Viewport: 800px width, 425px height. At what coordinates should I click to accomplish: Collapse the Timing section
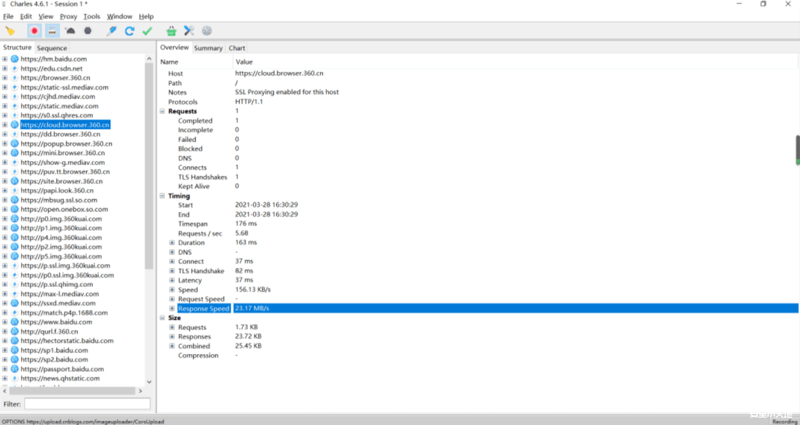tap(162, 196)
